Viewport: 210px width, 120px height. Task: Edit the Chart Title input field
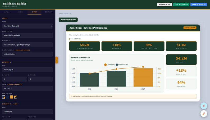[x=28, y=35]
